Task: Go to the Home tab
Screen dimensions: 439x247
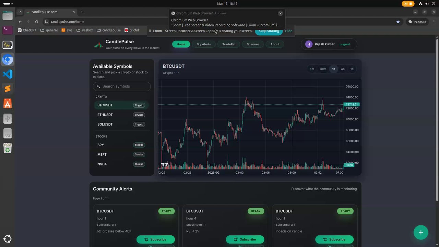Action: tap(181, 44)
